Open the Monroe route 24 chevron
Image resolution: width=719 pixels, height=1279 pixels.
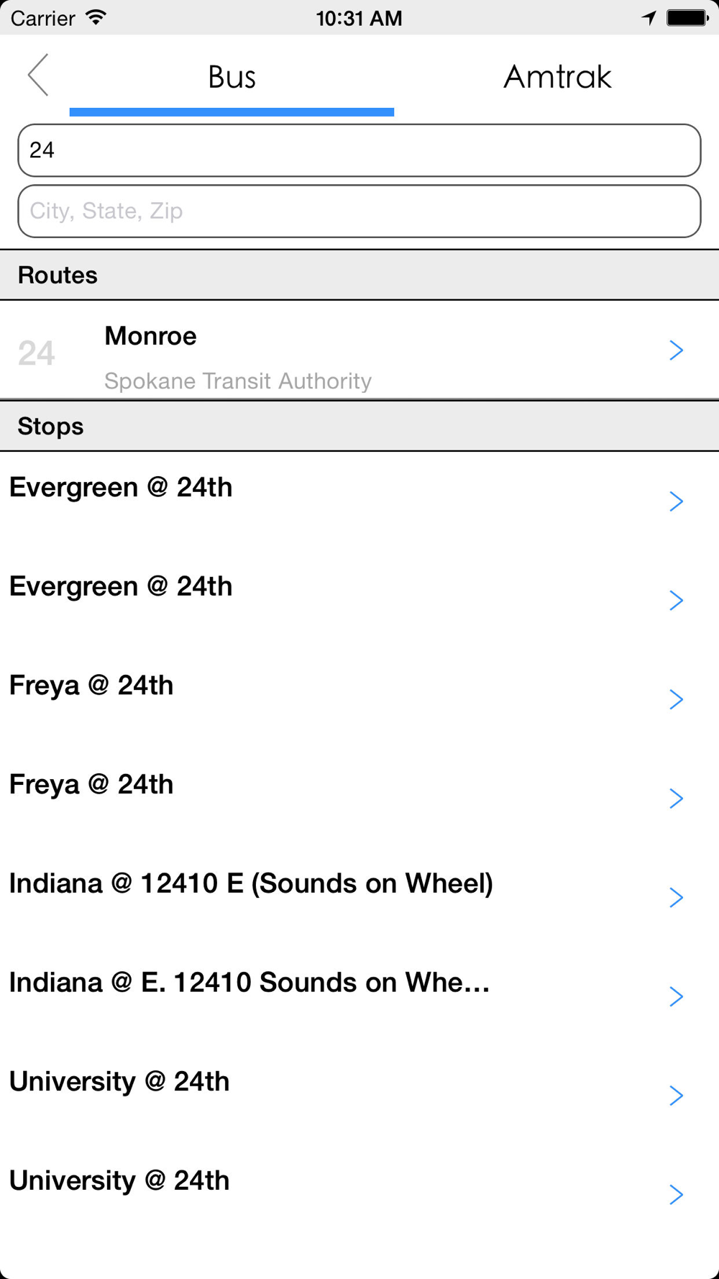click(676, 350)
